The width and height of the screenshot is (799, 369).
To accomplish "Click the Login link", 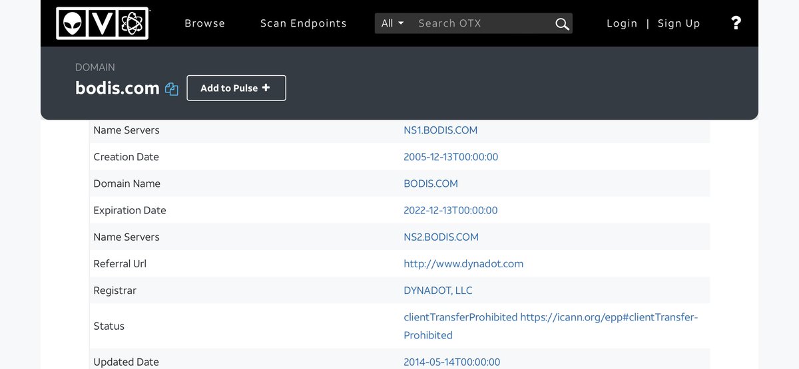I will coord(622,23).
